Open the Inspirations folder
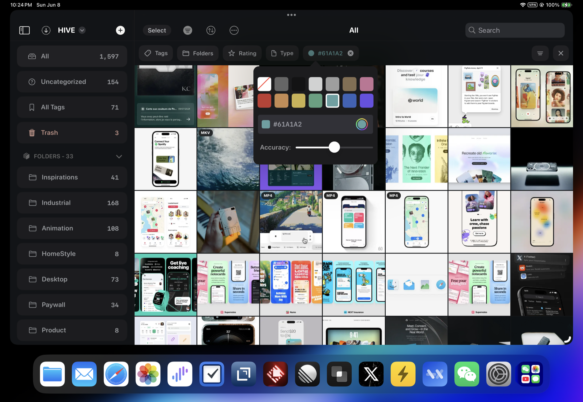Screen dimensions: 583x402 (x=72, y=177)
